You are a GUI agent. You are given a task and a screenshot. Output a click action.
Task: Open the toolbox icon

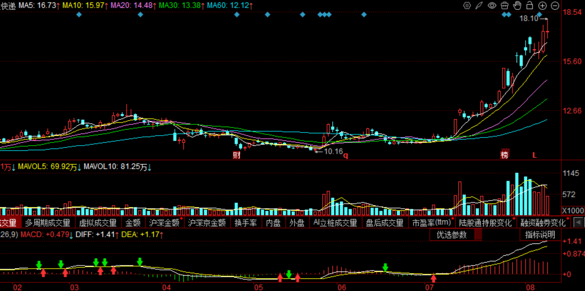click(x=505, y=5)
